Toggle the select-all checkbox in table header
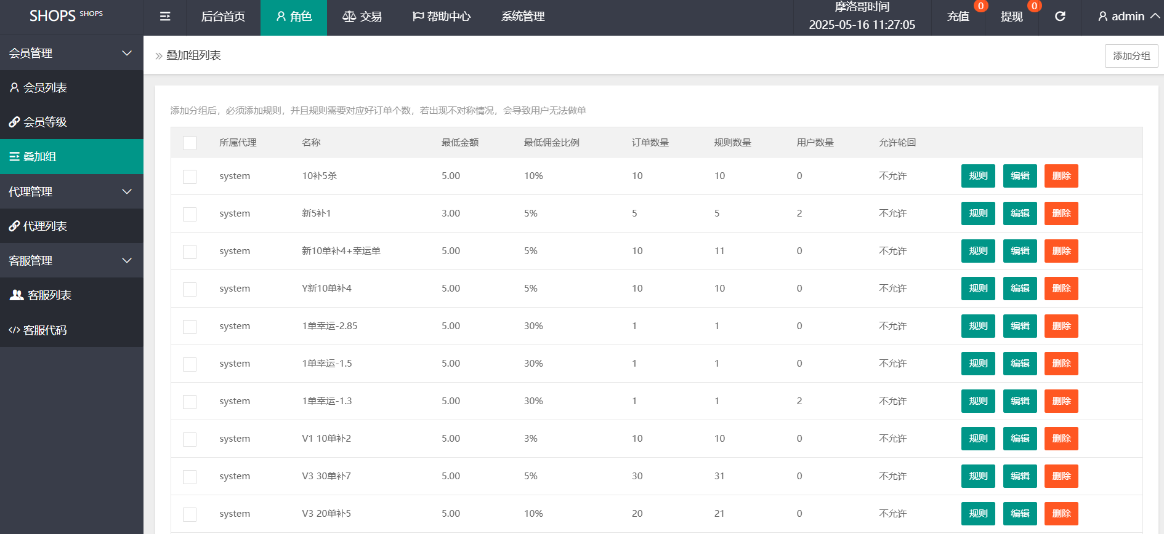This screenshot has height=534, width=1164. tap(190, 143)
